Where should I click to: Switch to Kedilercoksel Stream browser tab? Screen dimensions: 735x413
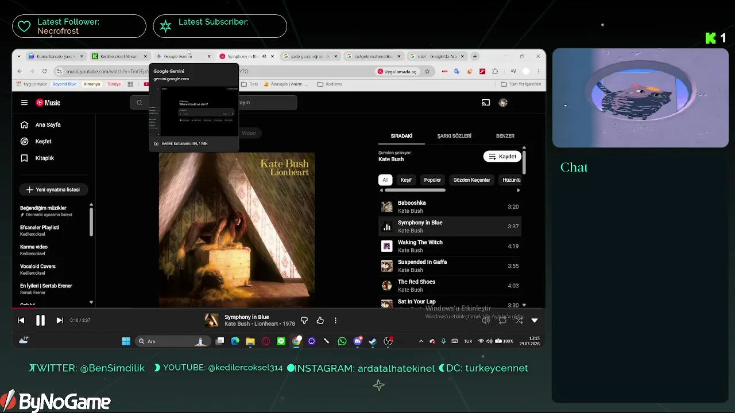click(119, 56)
